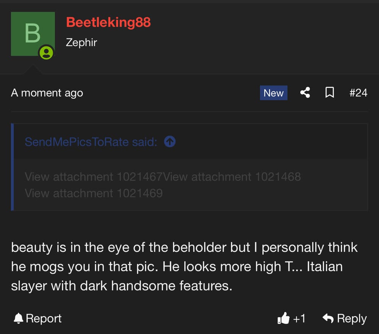This screenshot has height=334, width=379.
Task: Click the thumbs up like icon
Action: point(283,318)
